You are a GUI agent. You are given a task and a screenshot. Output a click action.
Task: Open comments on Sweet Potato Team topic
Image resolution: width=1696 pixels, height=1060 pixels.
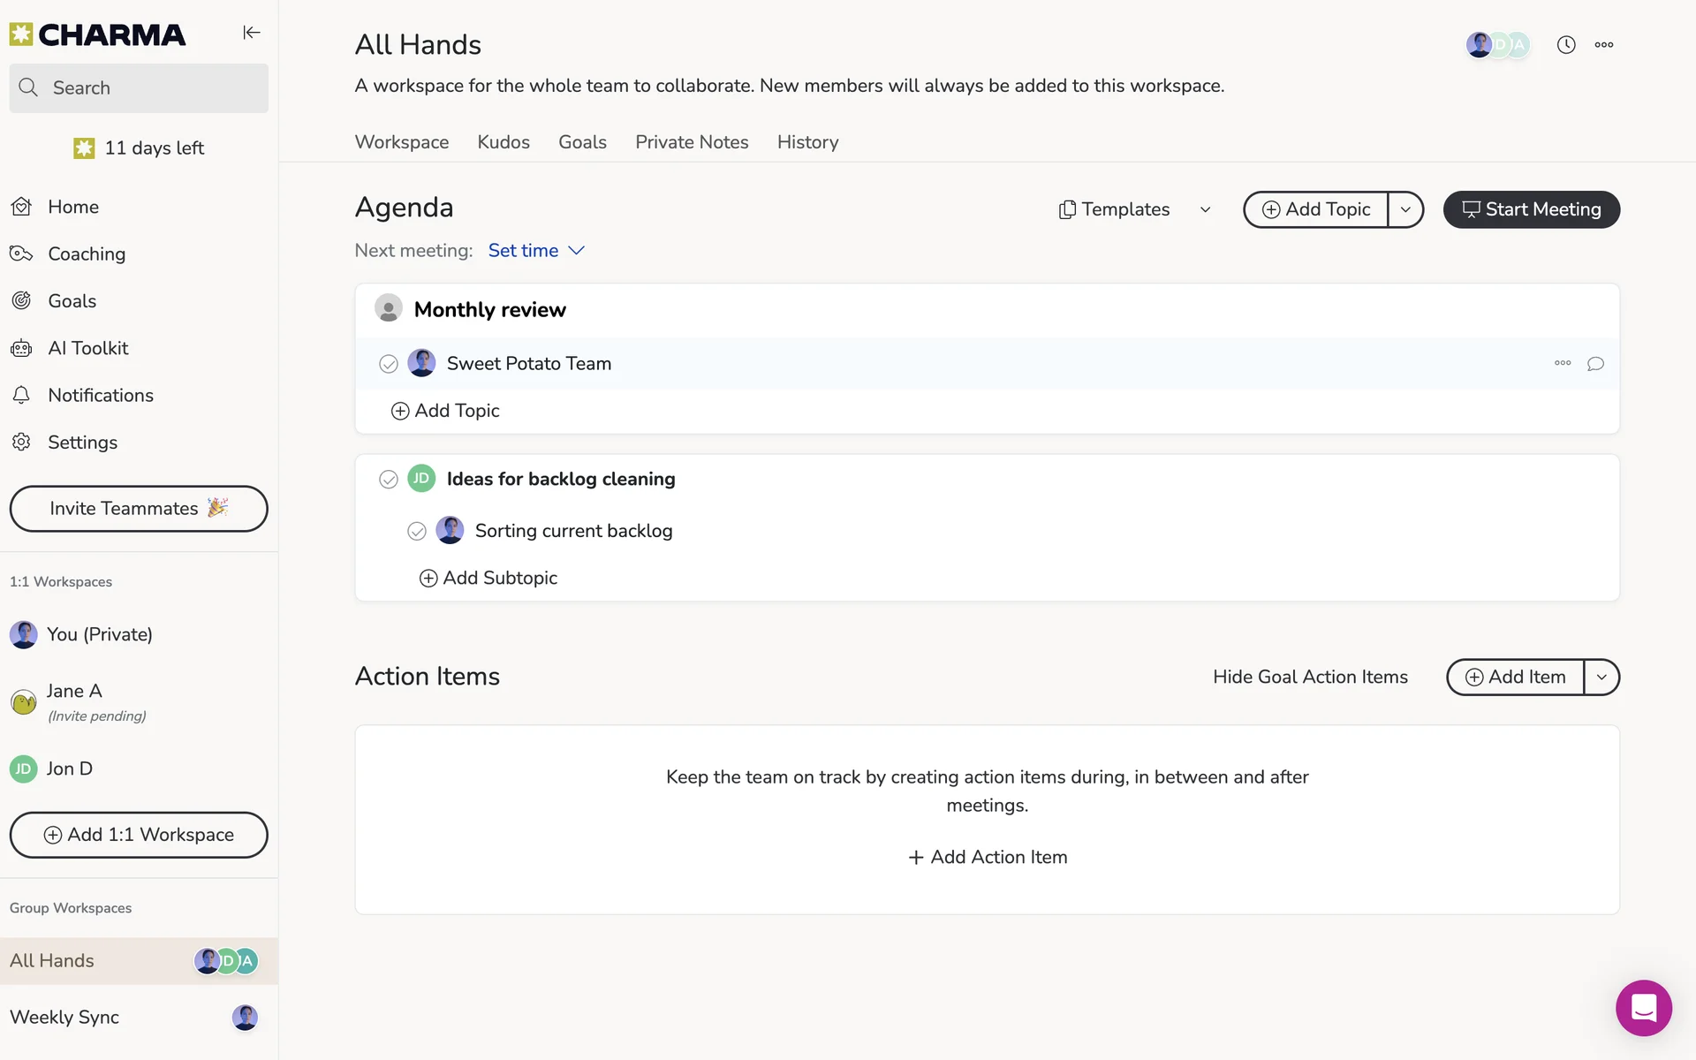click(1595, 364)
